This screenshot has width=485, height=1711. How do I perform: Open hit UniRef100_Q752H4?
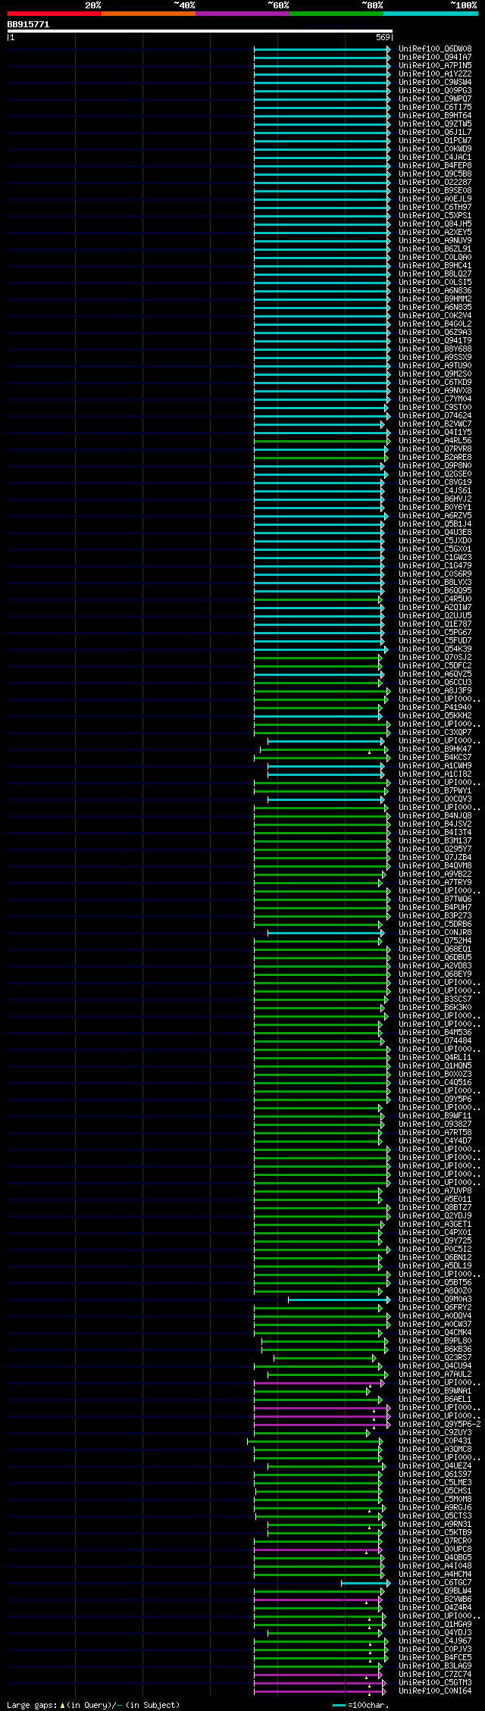[435, 940]
